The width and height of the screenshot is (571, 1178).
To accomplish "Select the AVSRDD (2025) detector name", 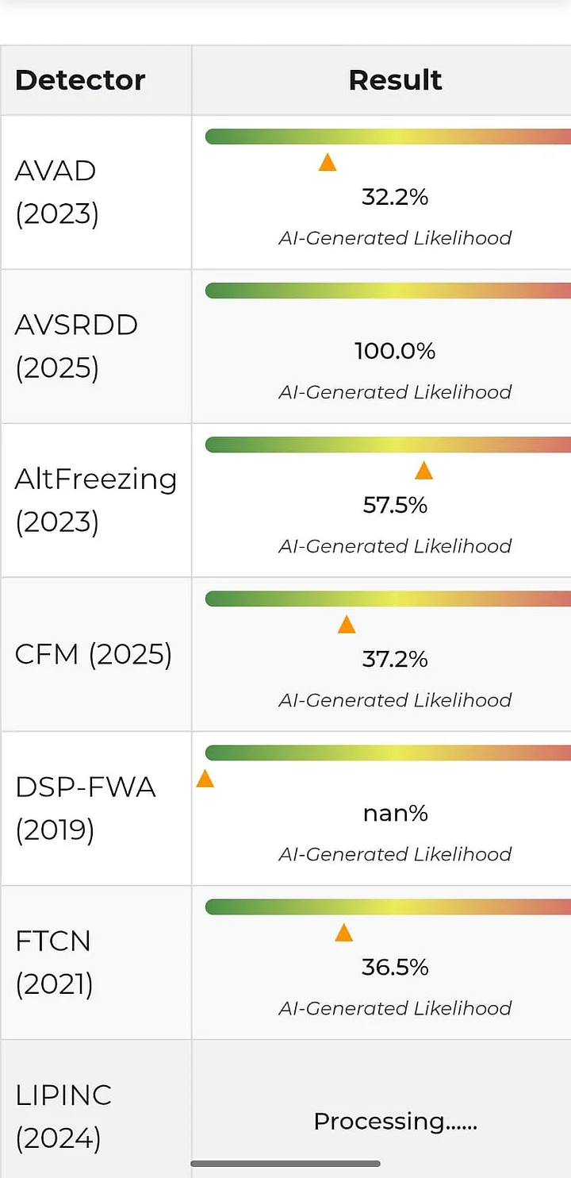I will point(76,346).
